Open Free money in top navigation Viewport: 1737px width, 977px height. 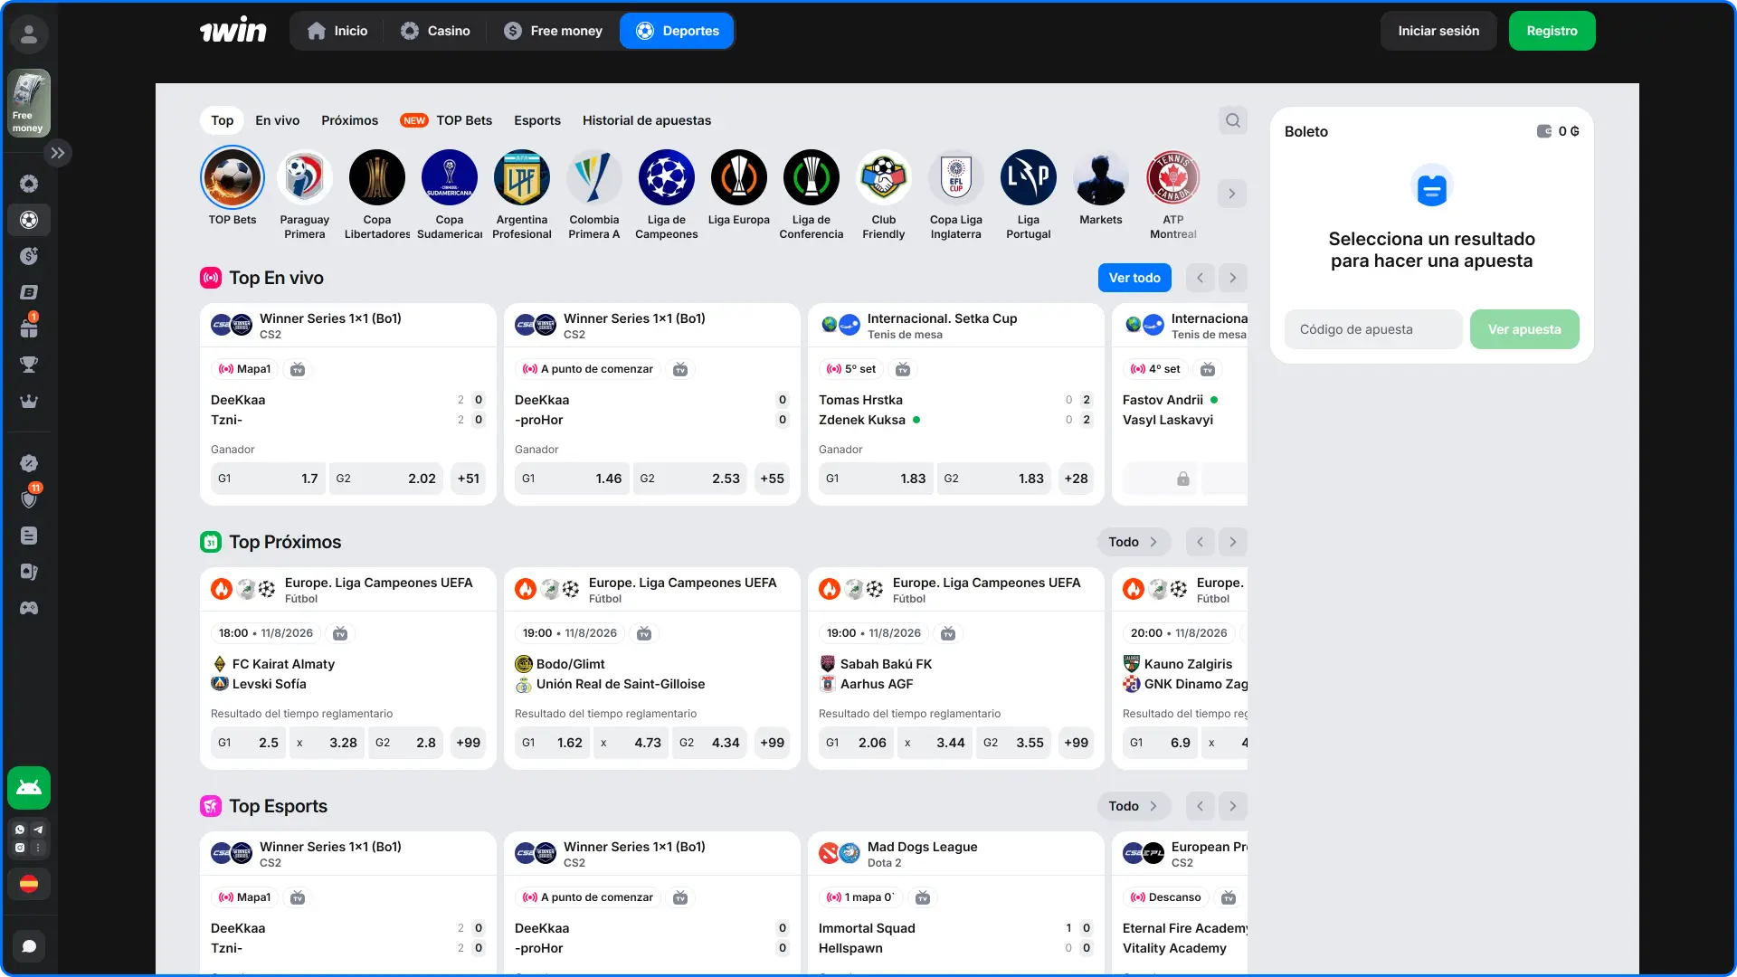click(x=554, y=31)
